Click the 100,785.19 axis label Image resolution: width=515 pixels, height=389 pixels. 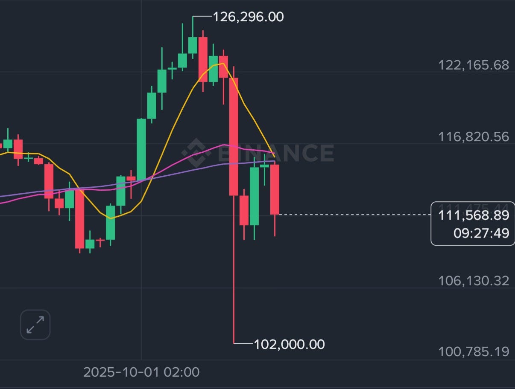(x=473, y=352)
